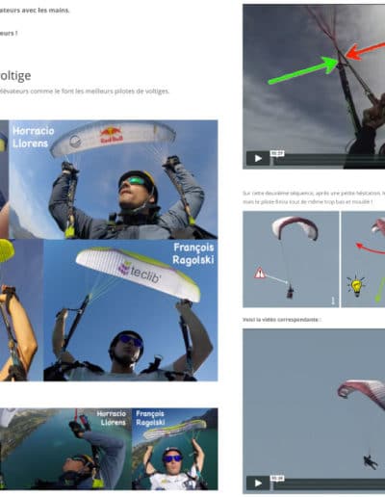Viewport: 385px width, 497px height.
Task: Click the red arrow in top video
Action: [365, 51]
